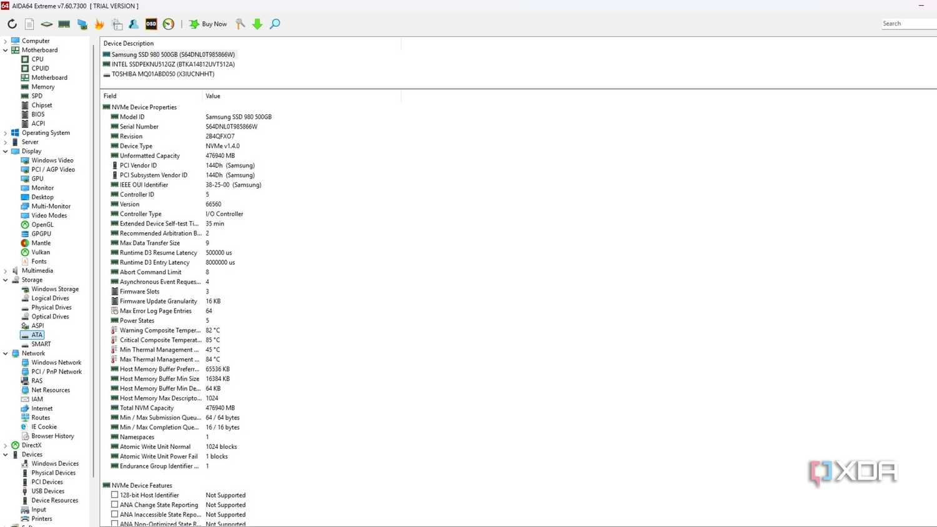
Task: Open the key and wrench preferences icon
Action: point(240,24)
